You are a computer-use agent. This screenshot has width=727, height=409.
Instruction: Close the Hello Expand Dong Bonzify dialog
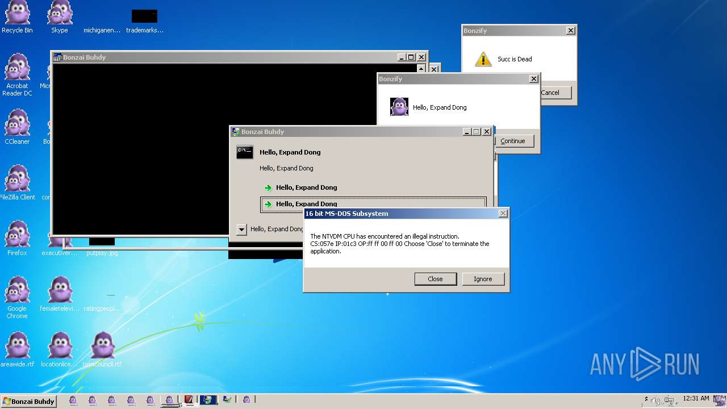[533, 79]
